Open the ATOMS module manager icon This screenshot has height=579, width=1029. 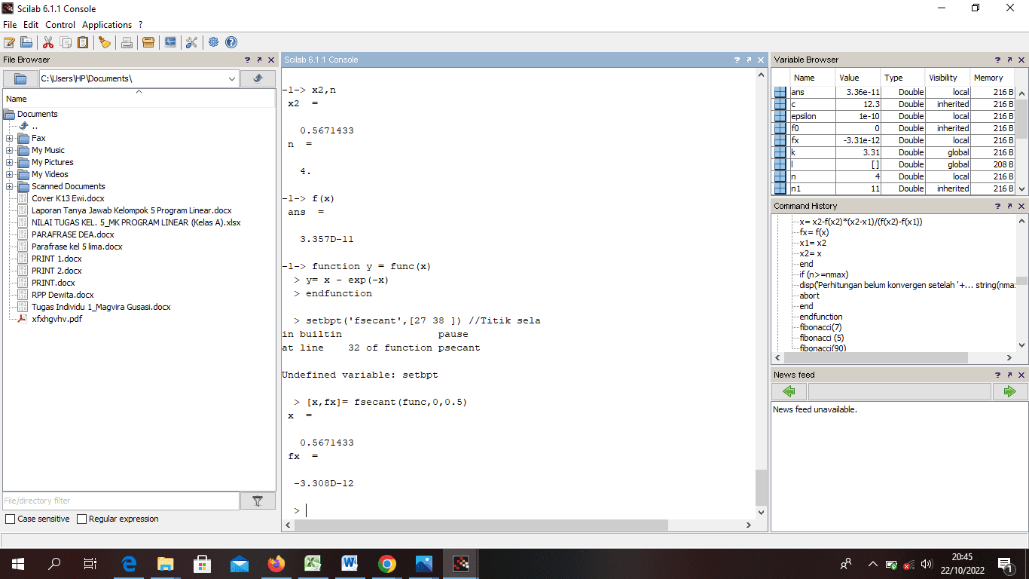point(148,42)
